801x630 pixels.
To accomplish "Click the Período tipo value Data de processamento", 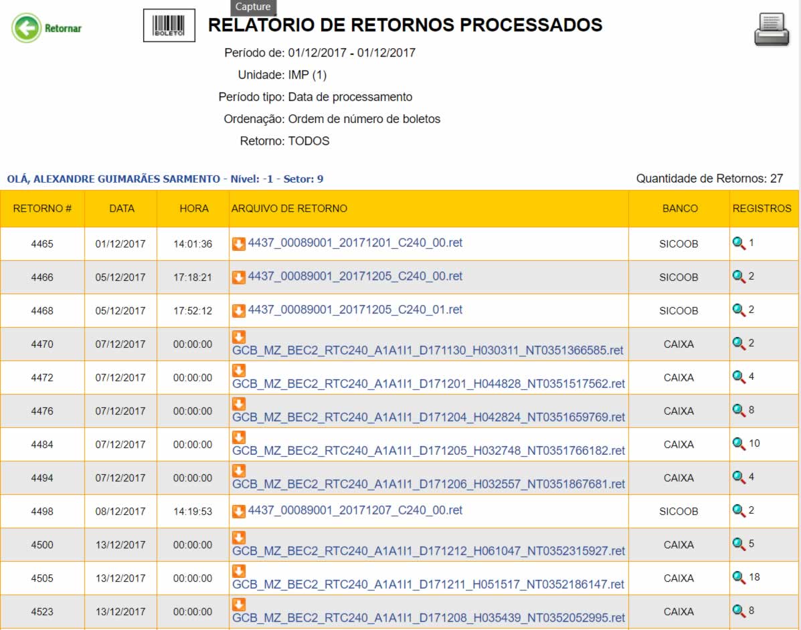I will [350, 97].
